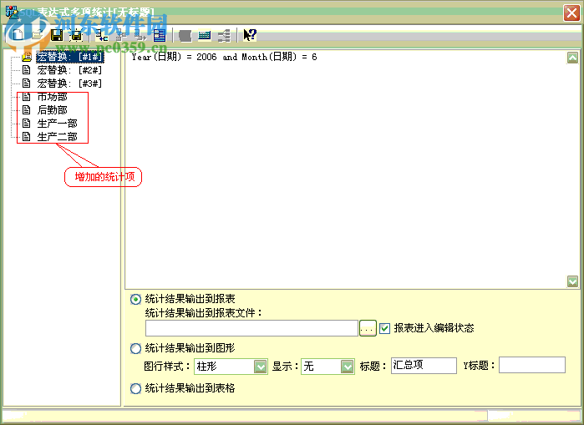Click the teal grid calculate icon
This screenshot has width=584, height=425.
[x=205, y=35]
